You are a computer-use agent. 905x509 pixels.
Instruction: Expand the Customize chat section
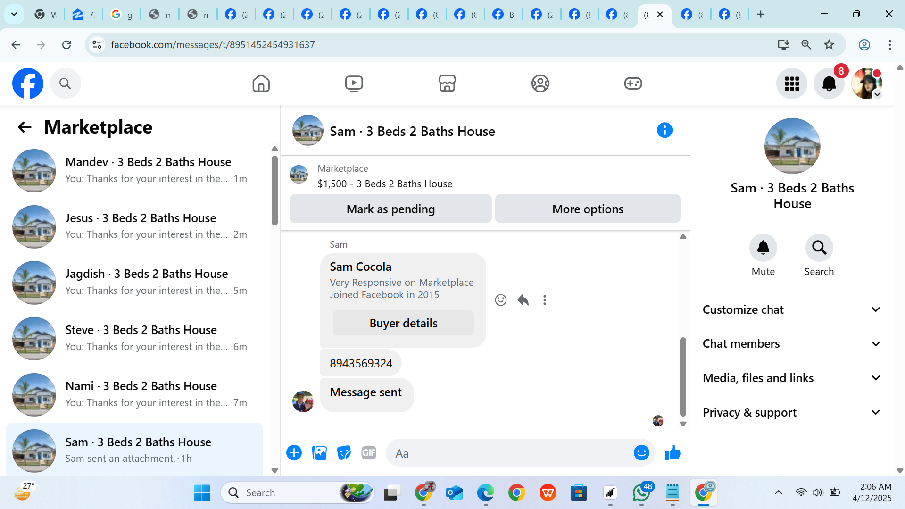pos(791,309)
